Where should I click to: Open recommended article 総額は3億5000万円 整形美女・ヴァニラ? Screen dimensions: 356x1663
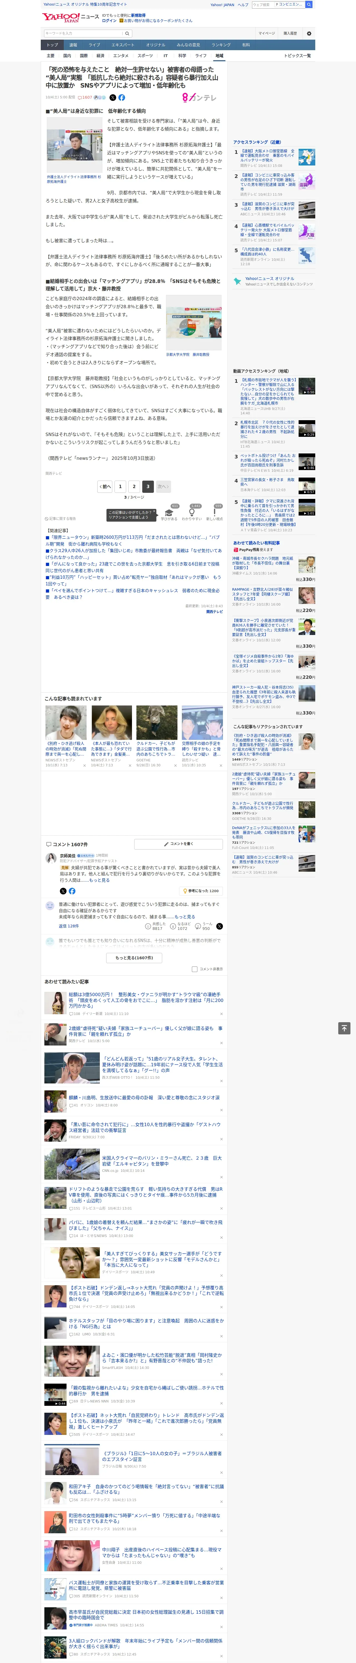tap(146, 1000)
